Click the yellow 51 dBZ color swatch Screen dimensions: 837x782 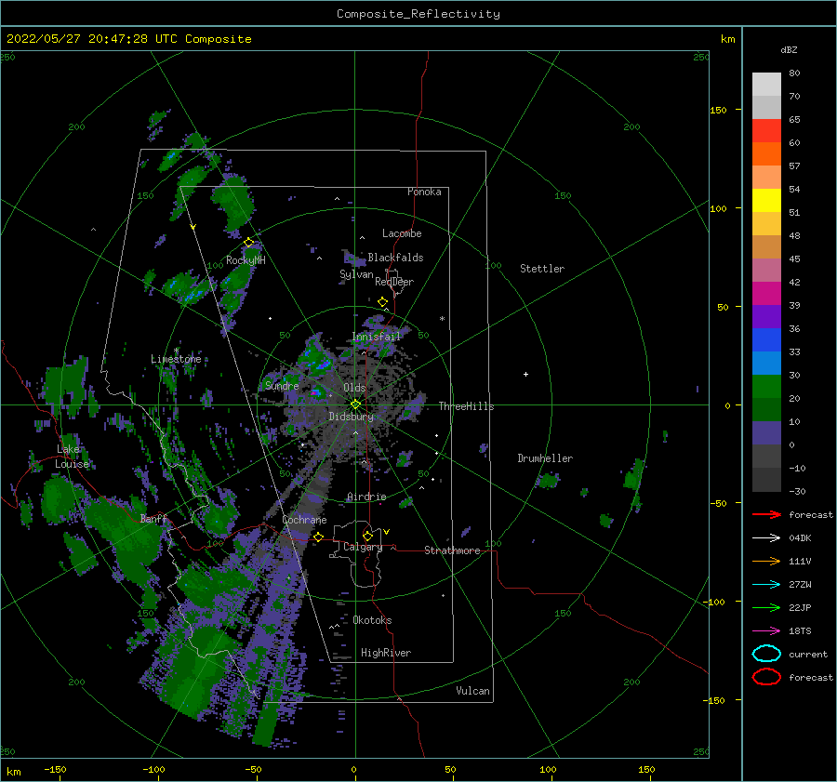click(x=766, y=200)
